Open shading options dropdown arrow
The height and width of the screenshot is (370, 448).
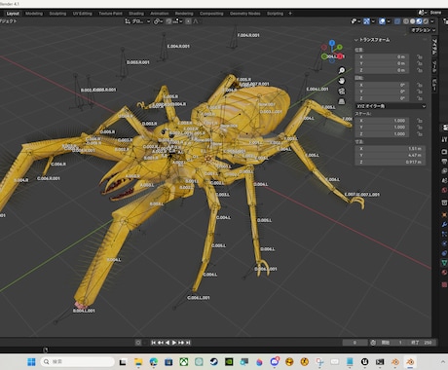(x=432, y=21)
